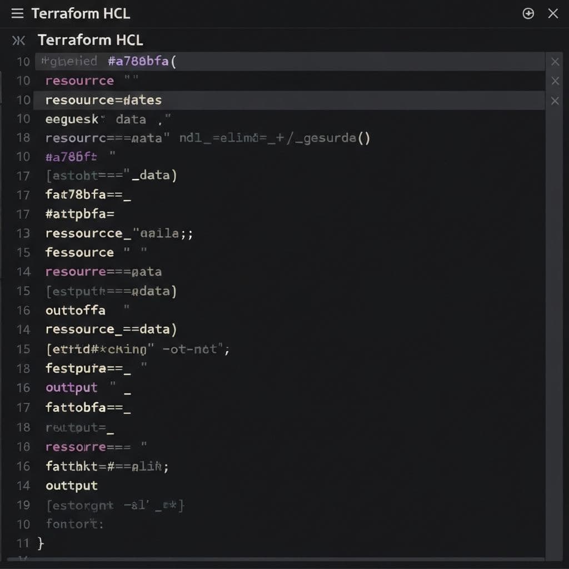569x569 pixels.
Task: Select the resourrce keyword on the second line
Action: click(79, 81)
